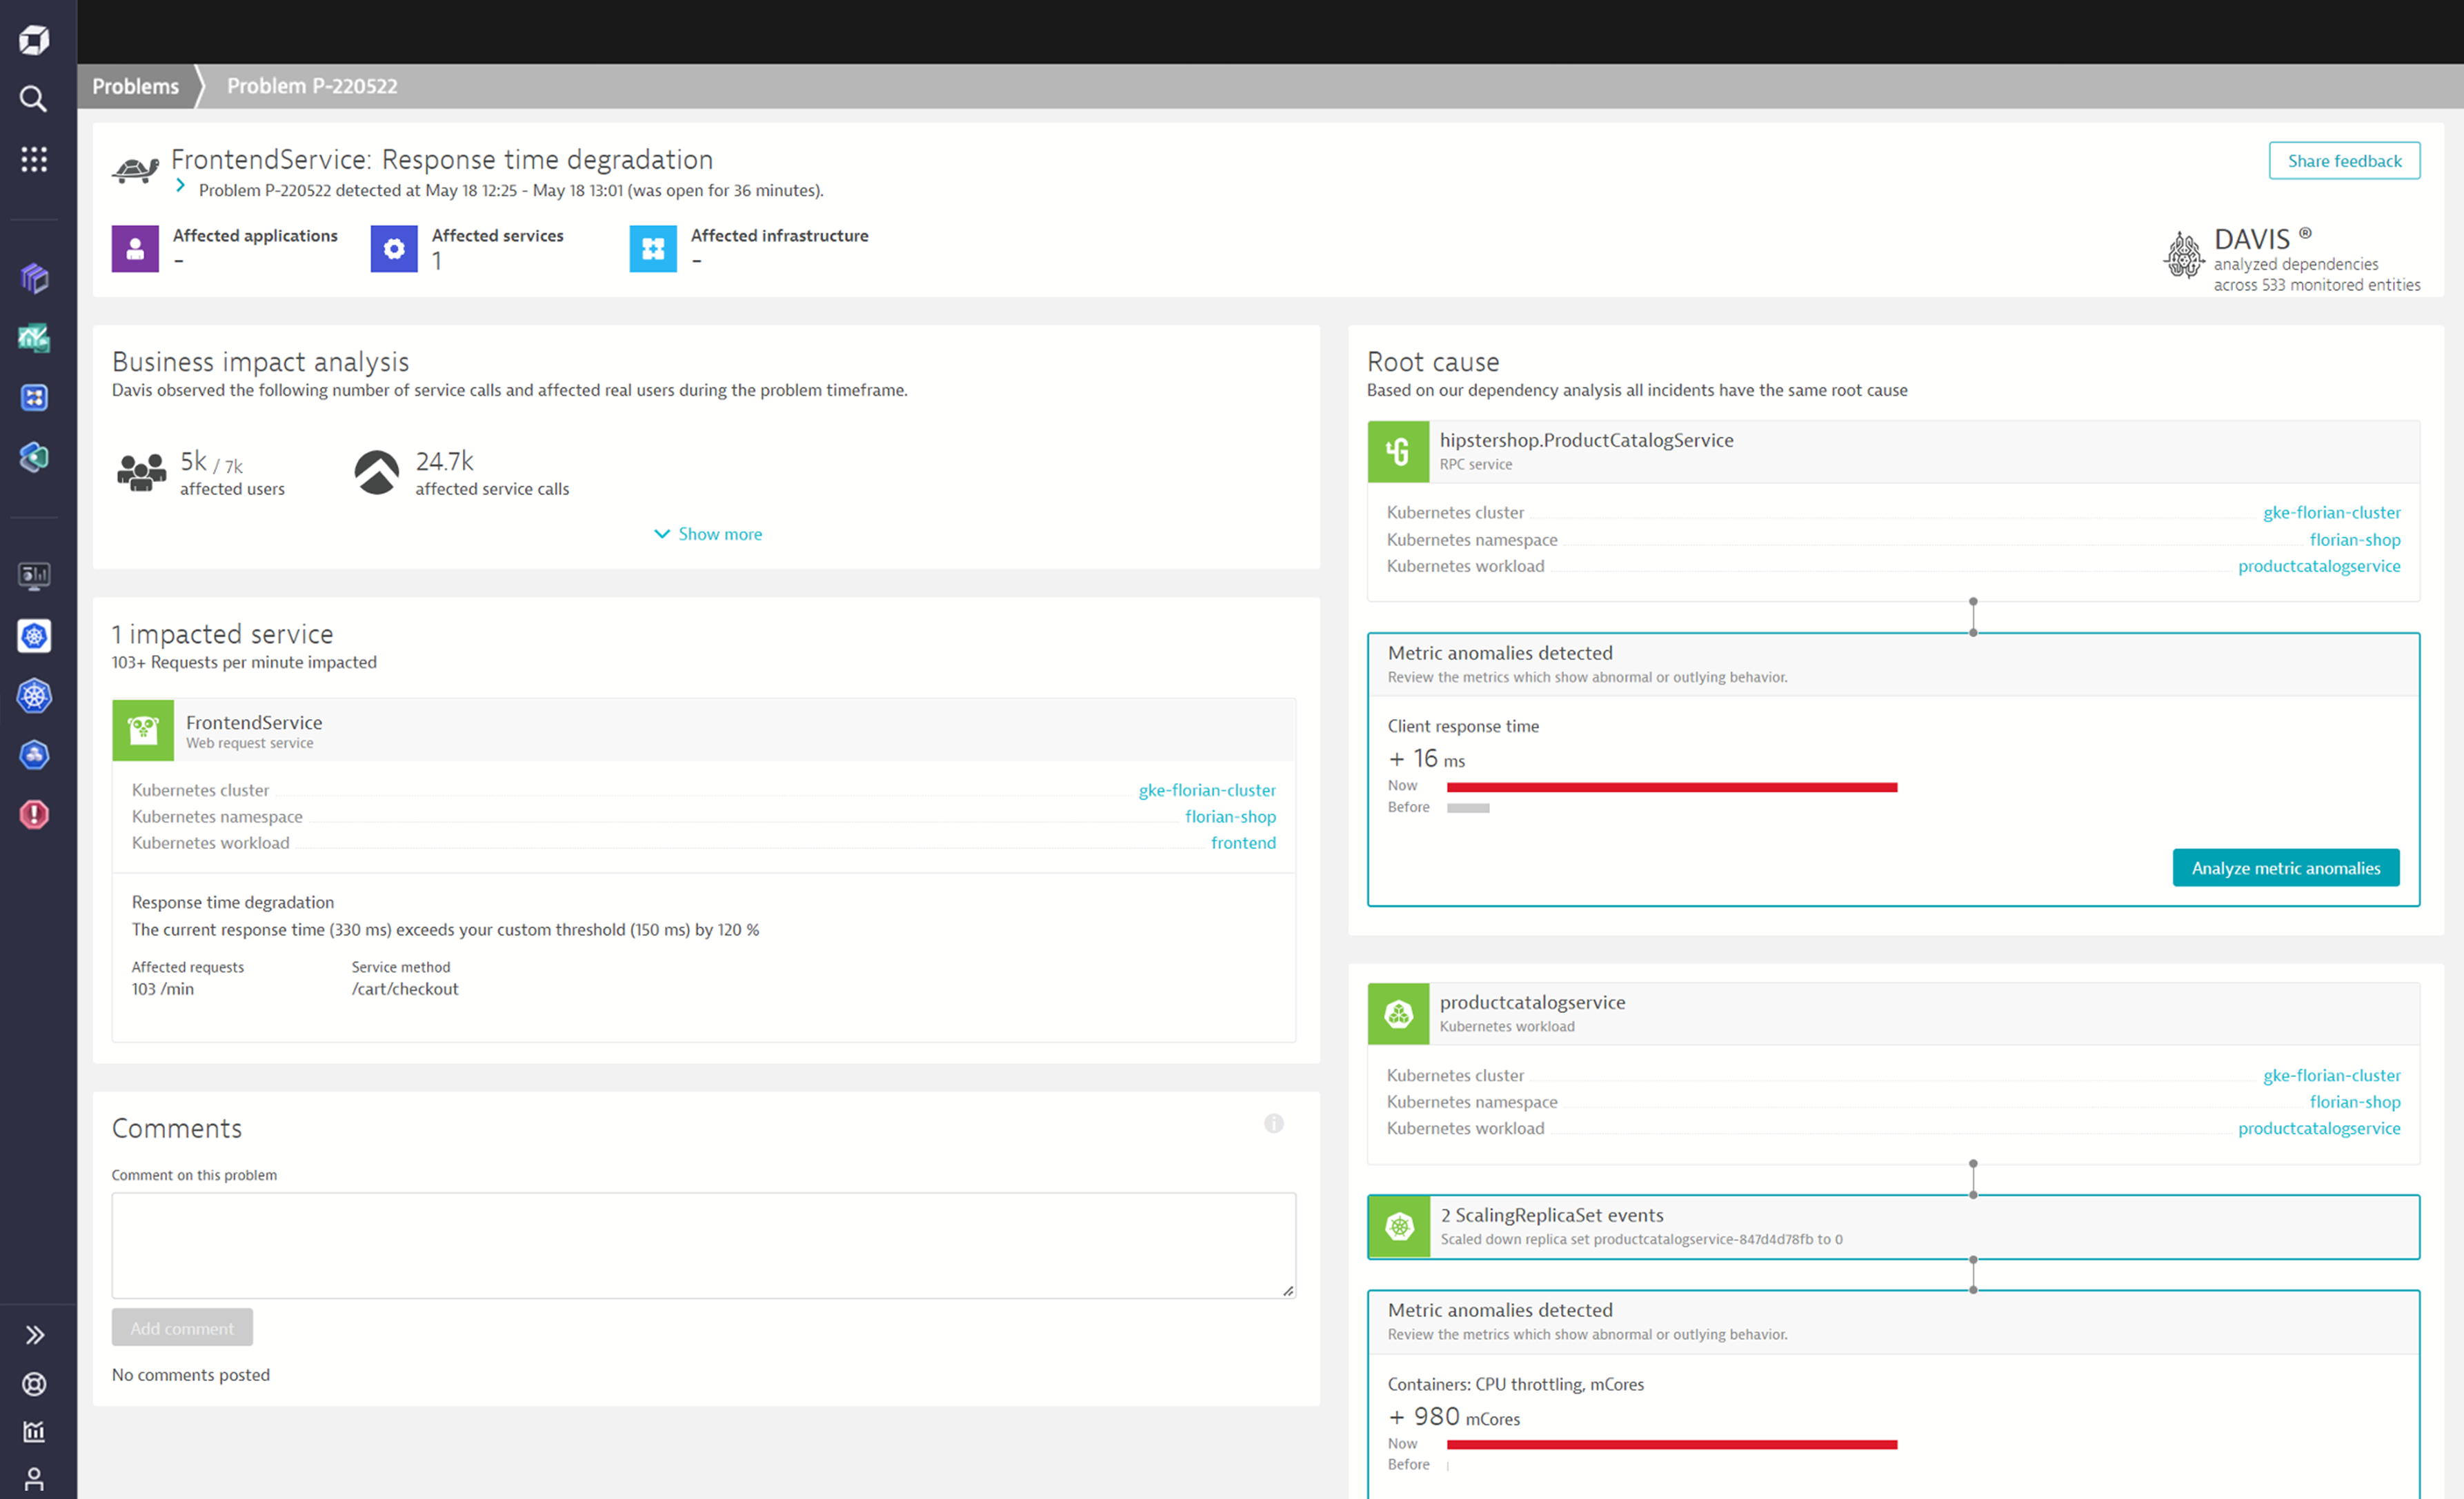Click the Client response time Now red bar
2464x1499 pixels.
tap(1671, 787)
